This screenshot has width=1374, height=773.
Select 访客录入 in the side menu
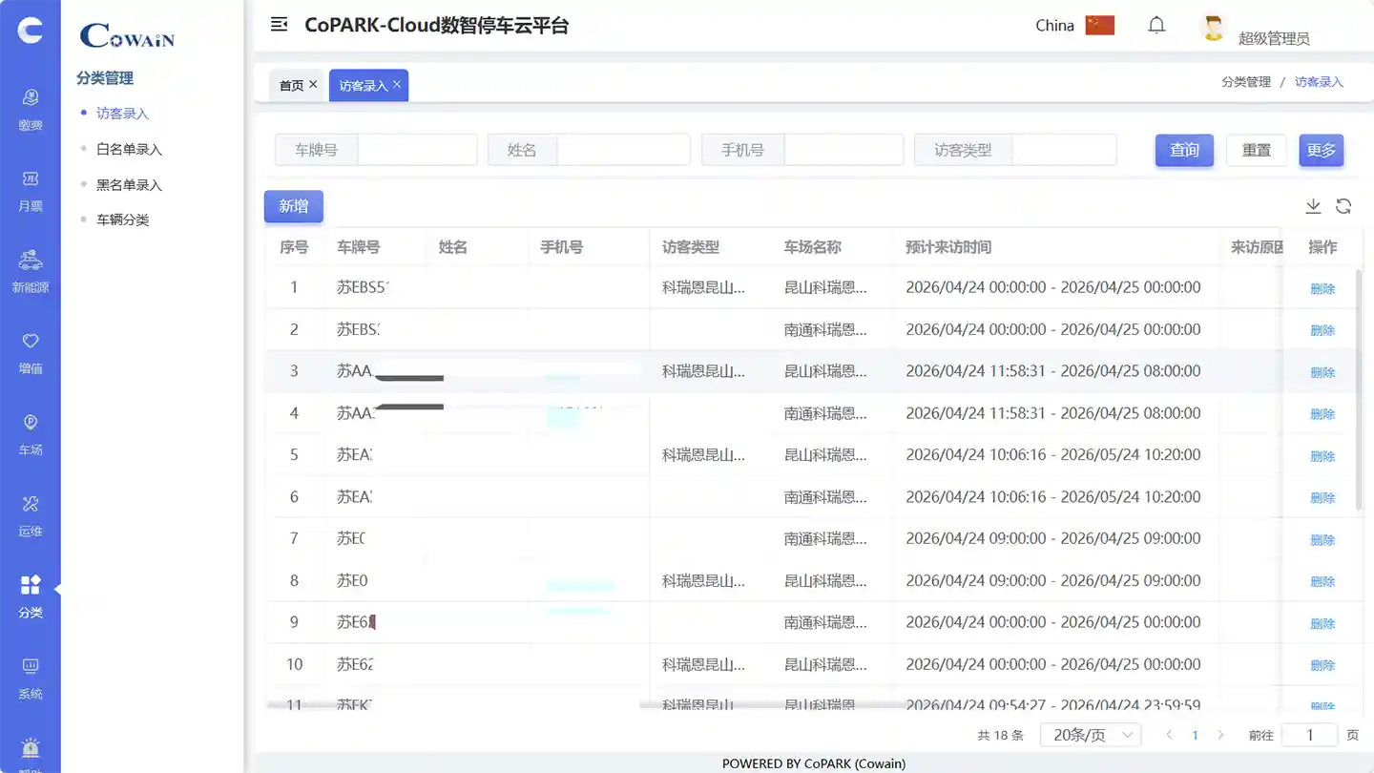pos(122,114)
